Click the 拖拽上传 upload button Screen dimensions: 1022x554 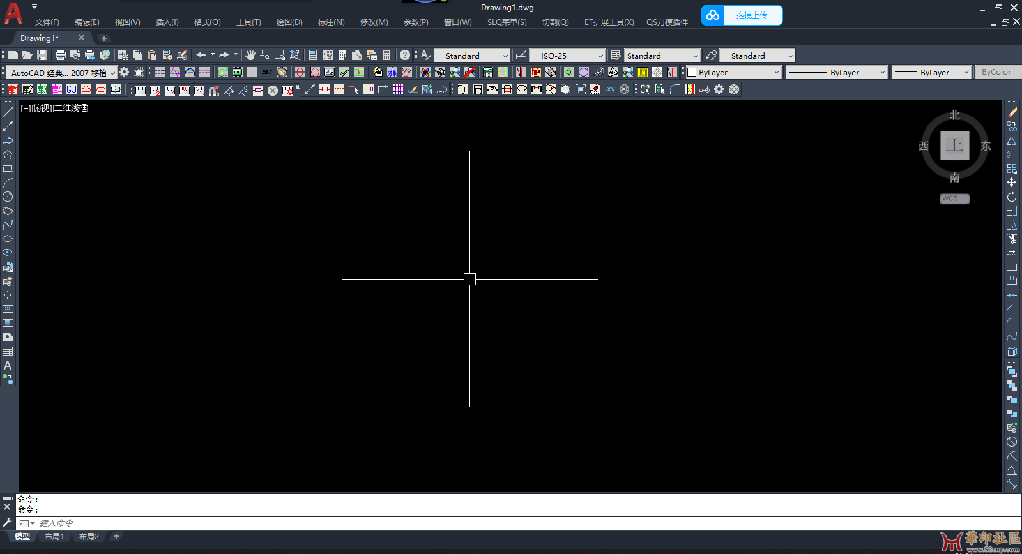click(742, 15)
